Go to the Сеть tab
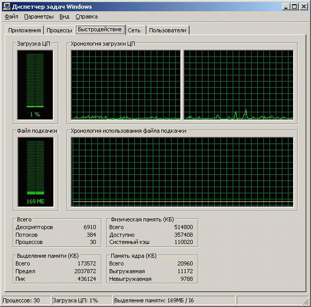This screenshot has width=311, height=307. click(134, 30)
